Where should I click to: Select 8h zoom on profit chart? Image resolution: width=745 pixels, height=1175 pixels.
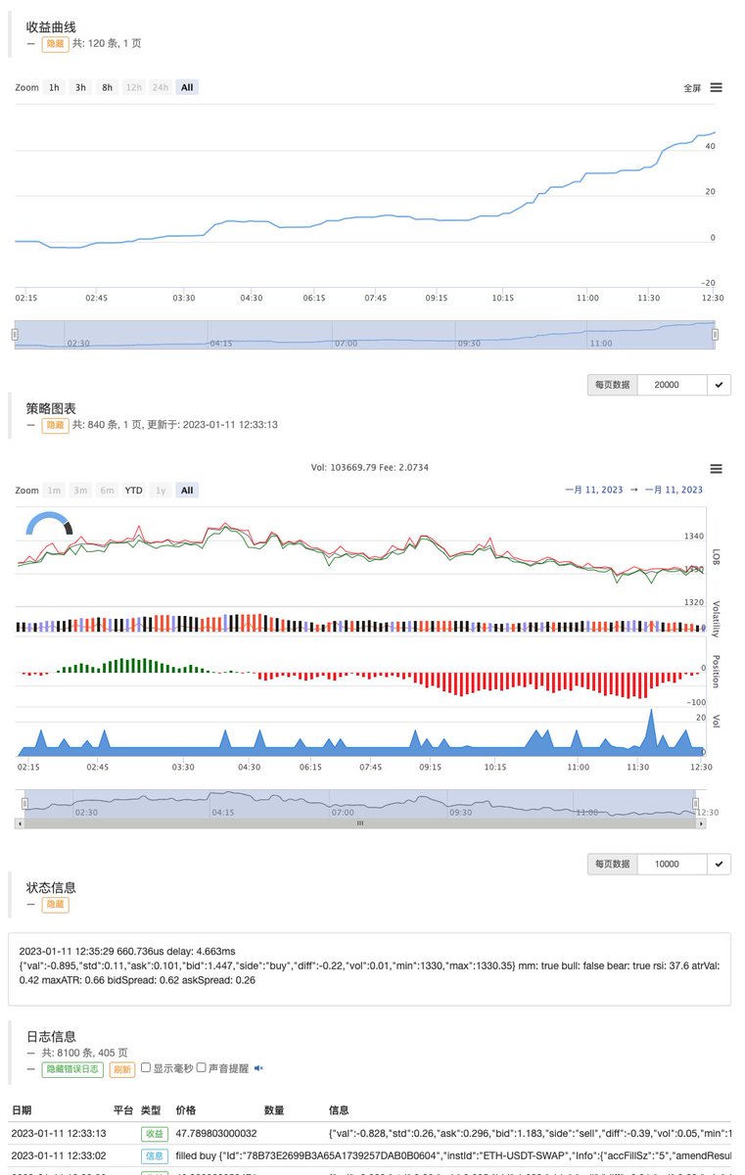click(x=107, y=87)
